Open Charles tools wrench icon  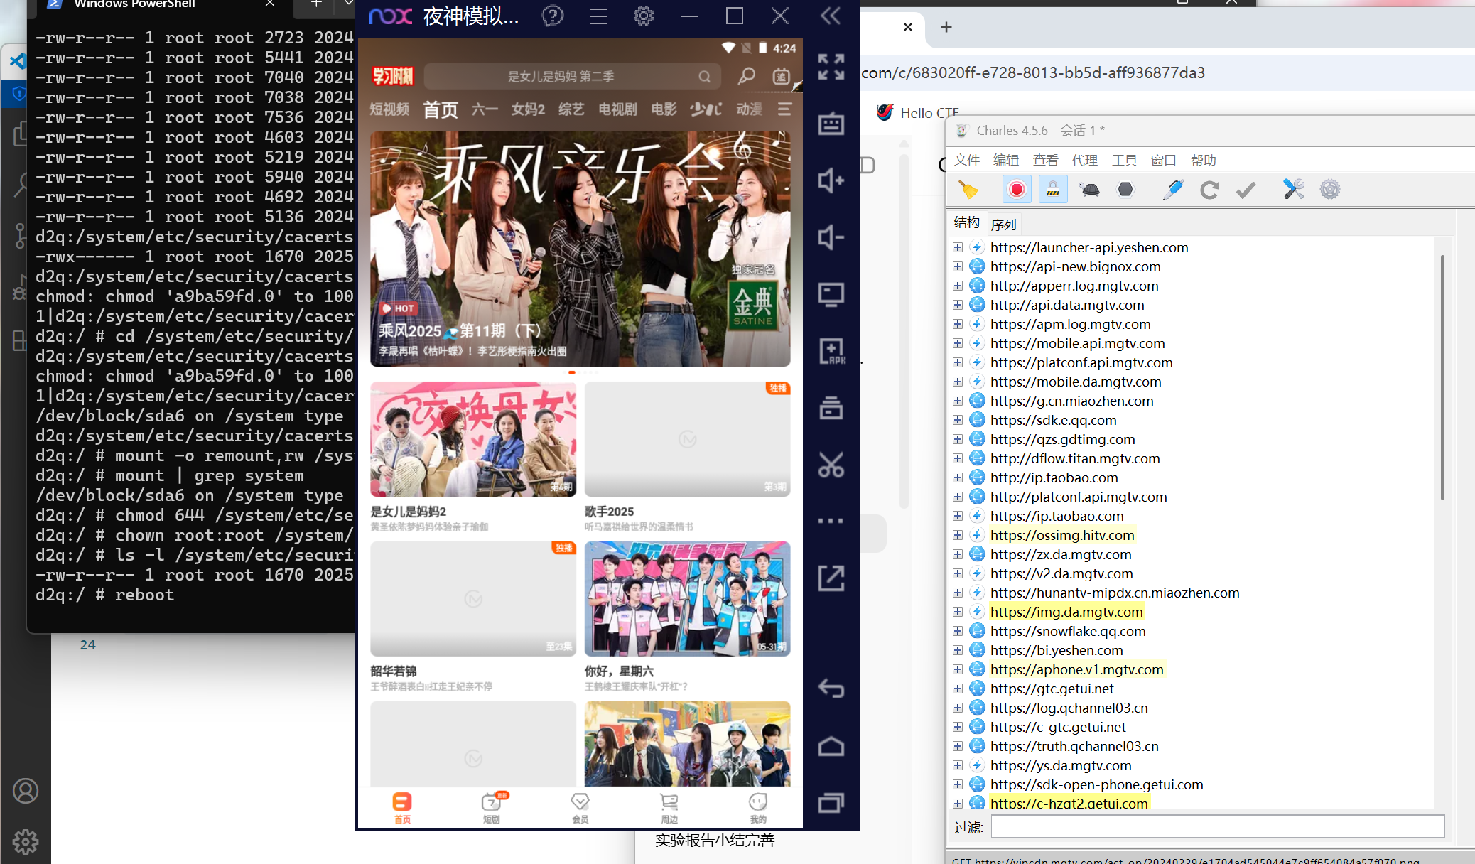[x=1294, y=190]
